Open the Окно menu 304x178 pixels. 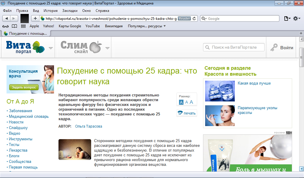tap(86, 11)
